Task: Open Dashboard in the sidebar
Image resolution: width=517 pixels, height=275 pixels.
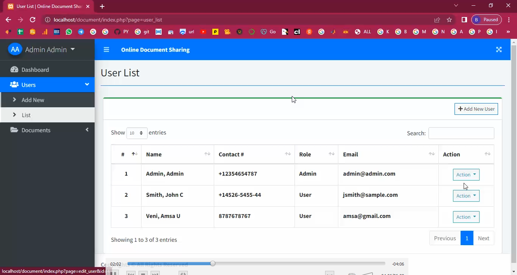Action: click(35, 70)
